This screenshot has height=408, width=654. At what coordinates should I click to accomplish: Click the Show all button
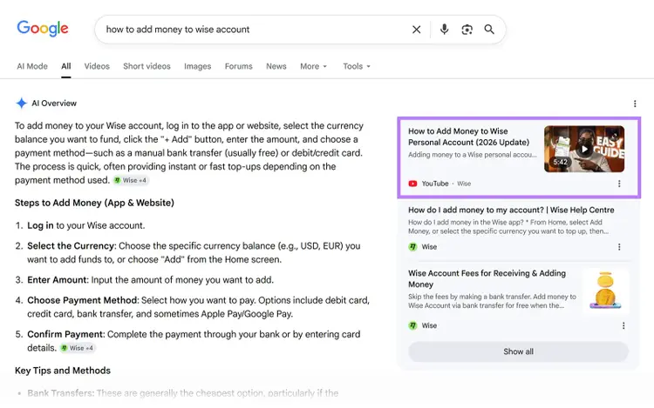(518, 351)
